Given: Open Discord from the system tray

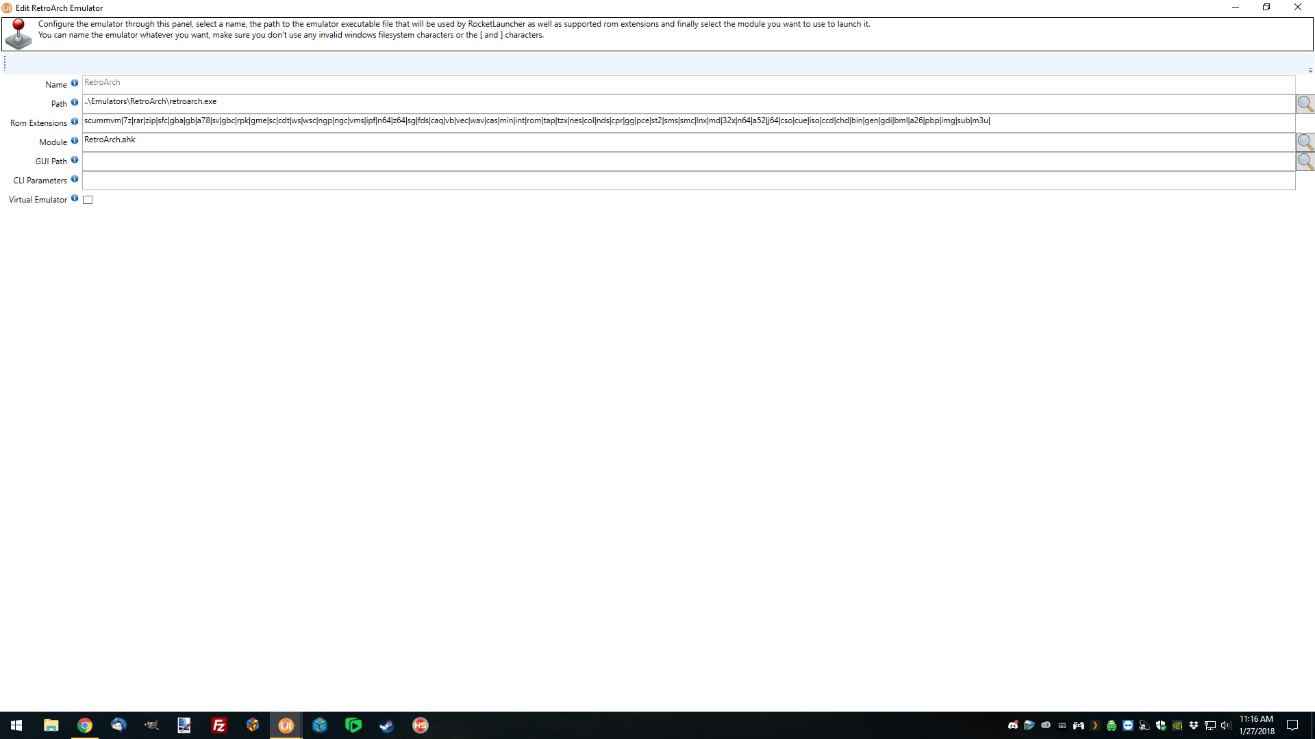Looking at the screenshot, I should (1013, 725).
